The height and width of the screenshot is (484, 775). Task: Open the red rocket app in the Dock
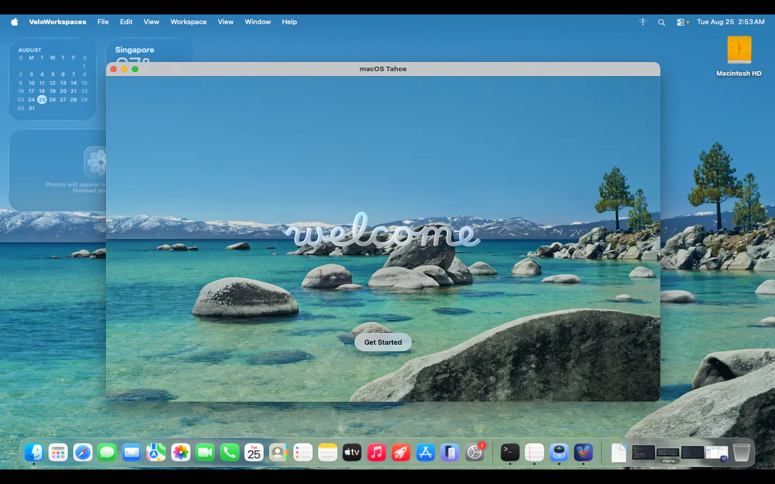(x=401, y=452)
